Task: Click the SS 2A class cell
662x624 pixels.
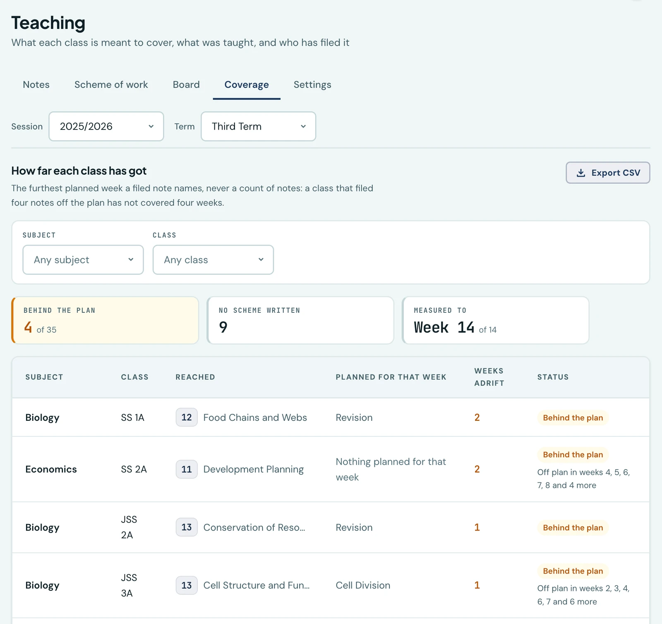Action: click(x=134, y=469)
